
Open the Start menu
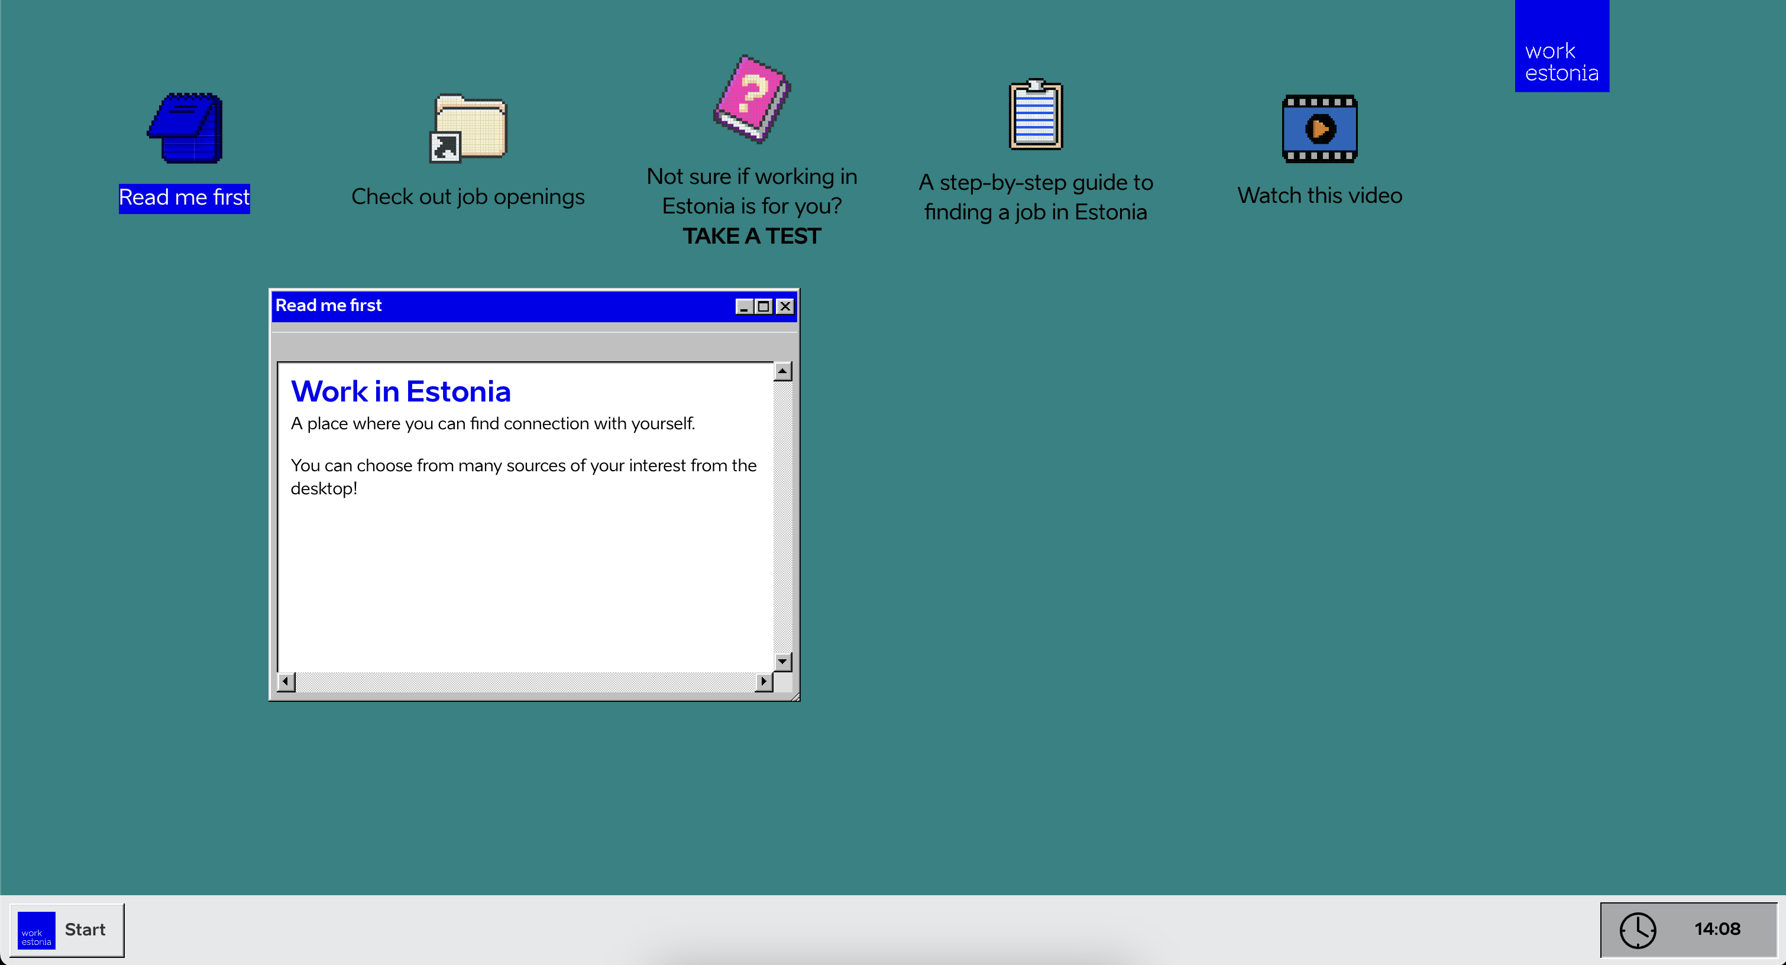(85, 930)
